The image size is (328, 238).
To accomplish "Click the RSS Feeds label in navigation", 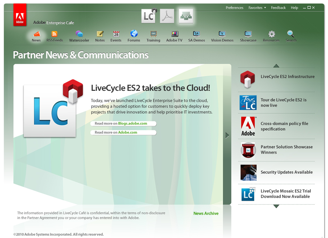I will coord(54,40).
